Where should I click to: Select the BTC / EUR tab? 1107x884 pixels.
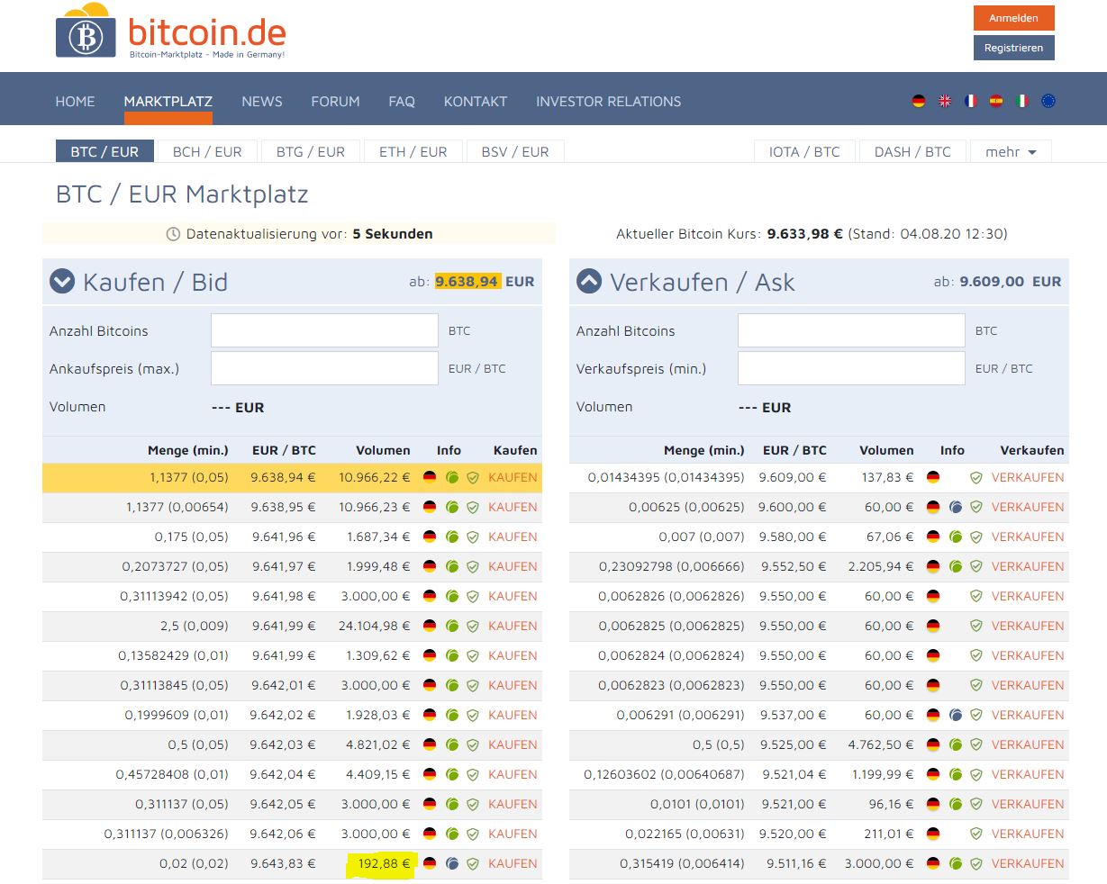pyautogui.click(x=104, y=151)
